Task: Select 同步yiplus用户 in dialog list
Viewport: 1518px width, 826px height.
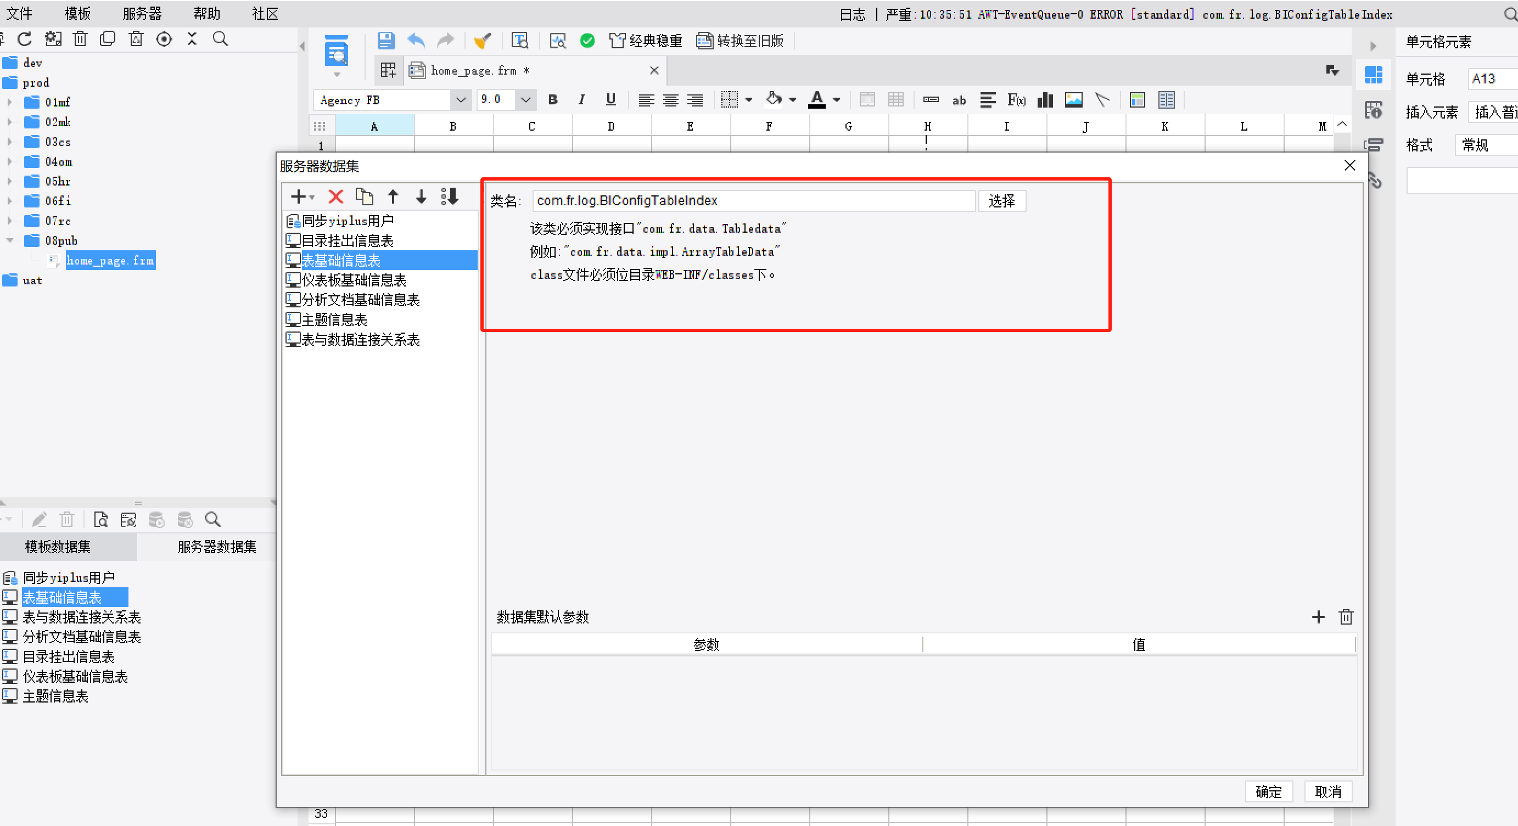Action: (347, 220)
